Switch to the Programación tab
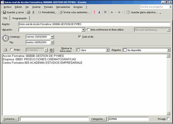173x124 pixels. coord(20,18)
